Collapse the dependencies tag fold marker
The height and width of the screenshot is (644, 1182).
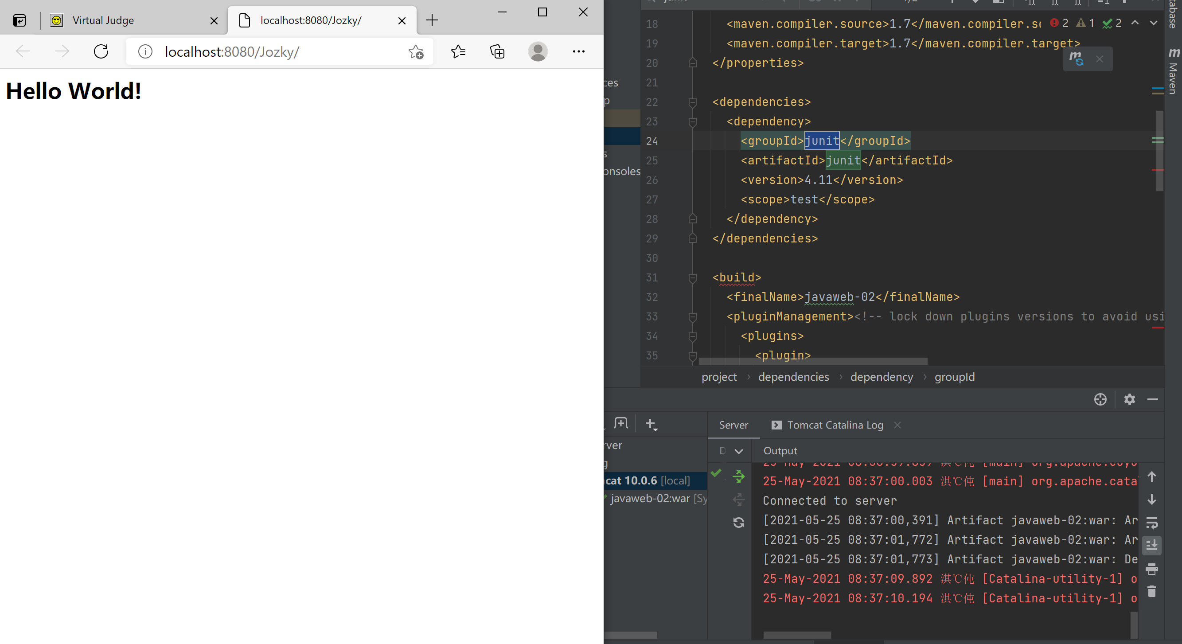[x=692, y=102]
